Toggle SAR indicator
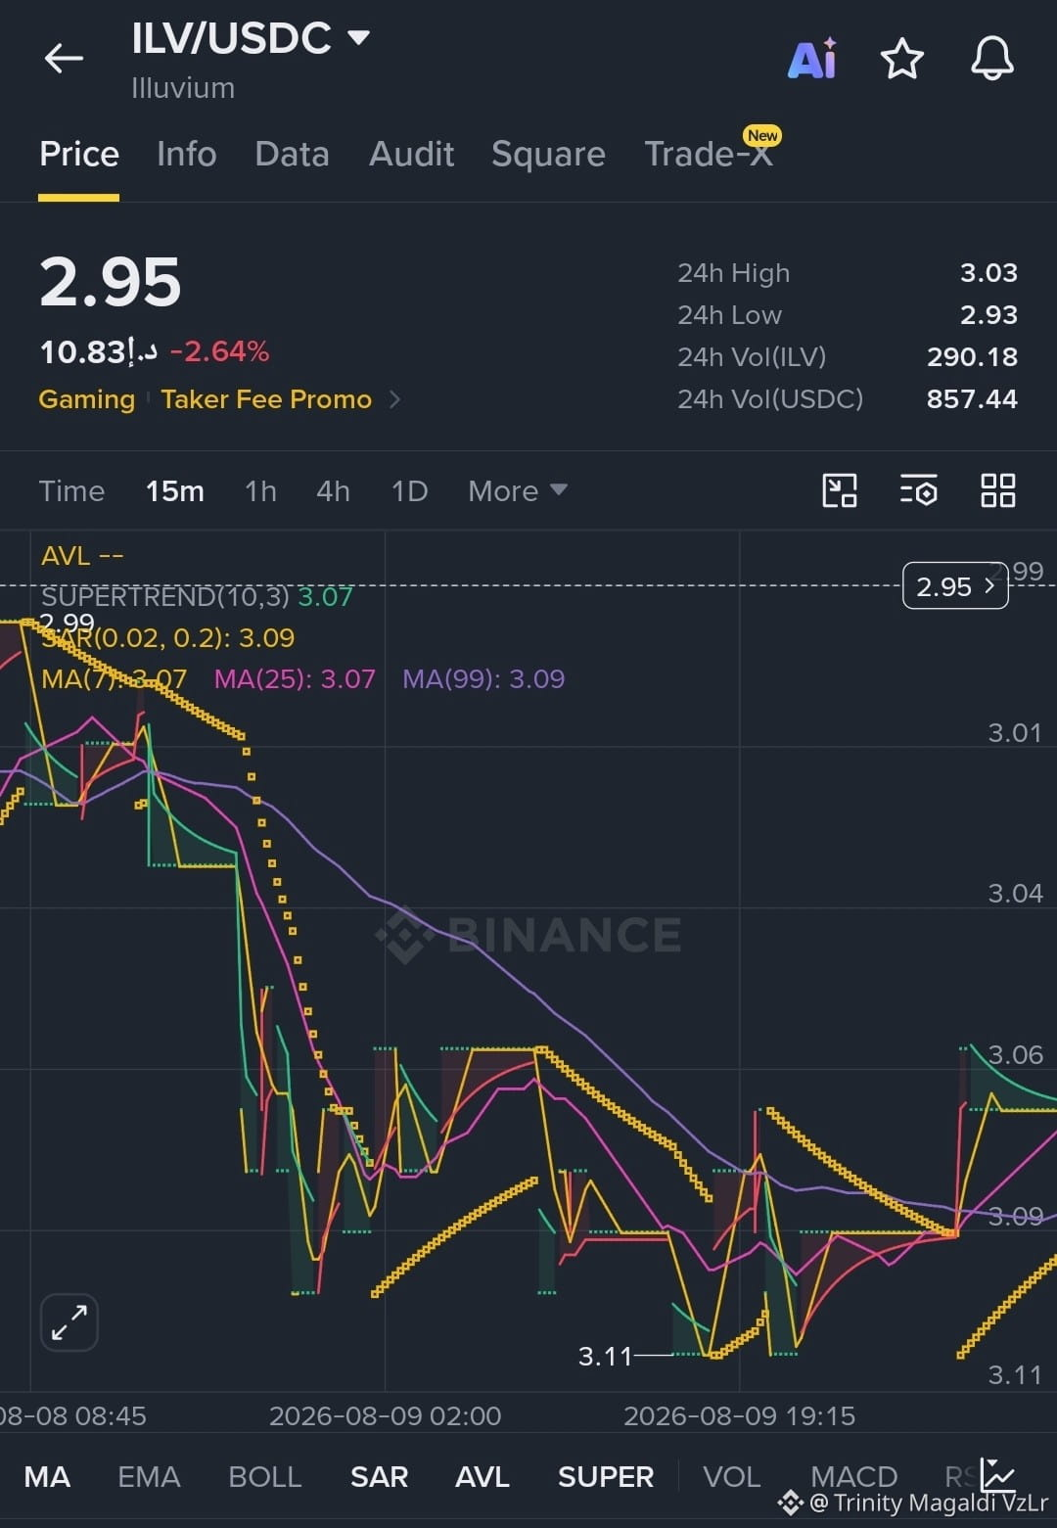This screenshot has width=1057, height=1528. pyautogui.click(x=379, y=1476)
